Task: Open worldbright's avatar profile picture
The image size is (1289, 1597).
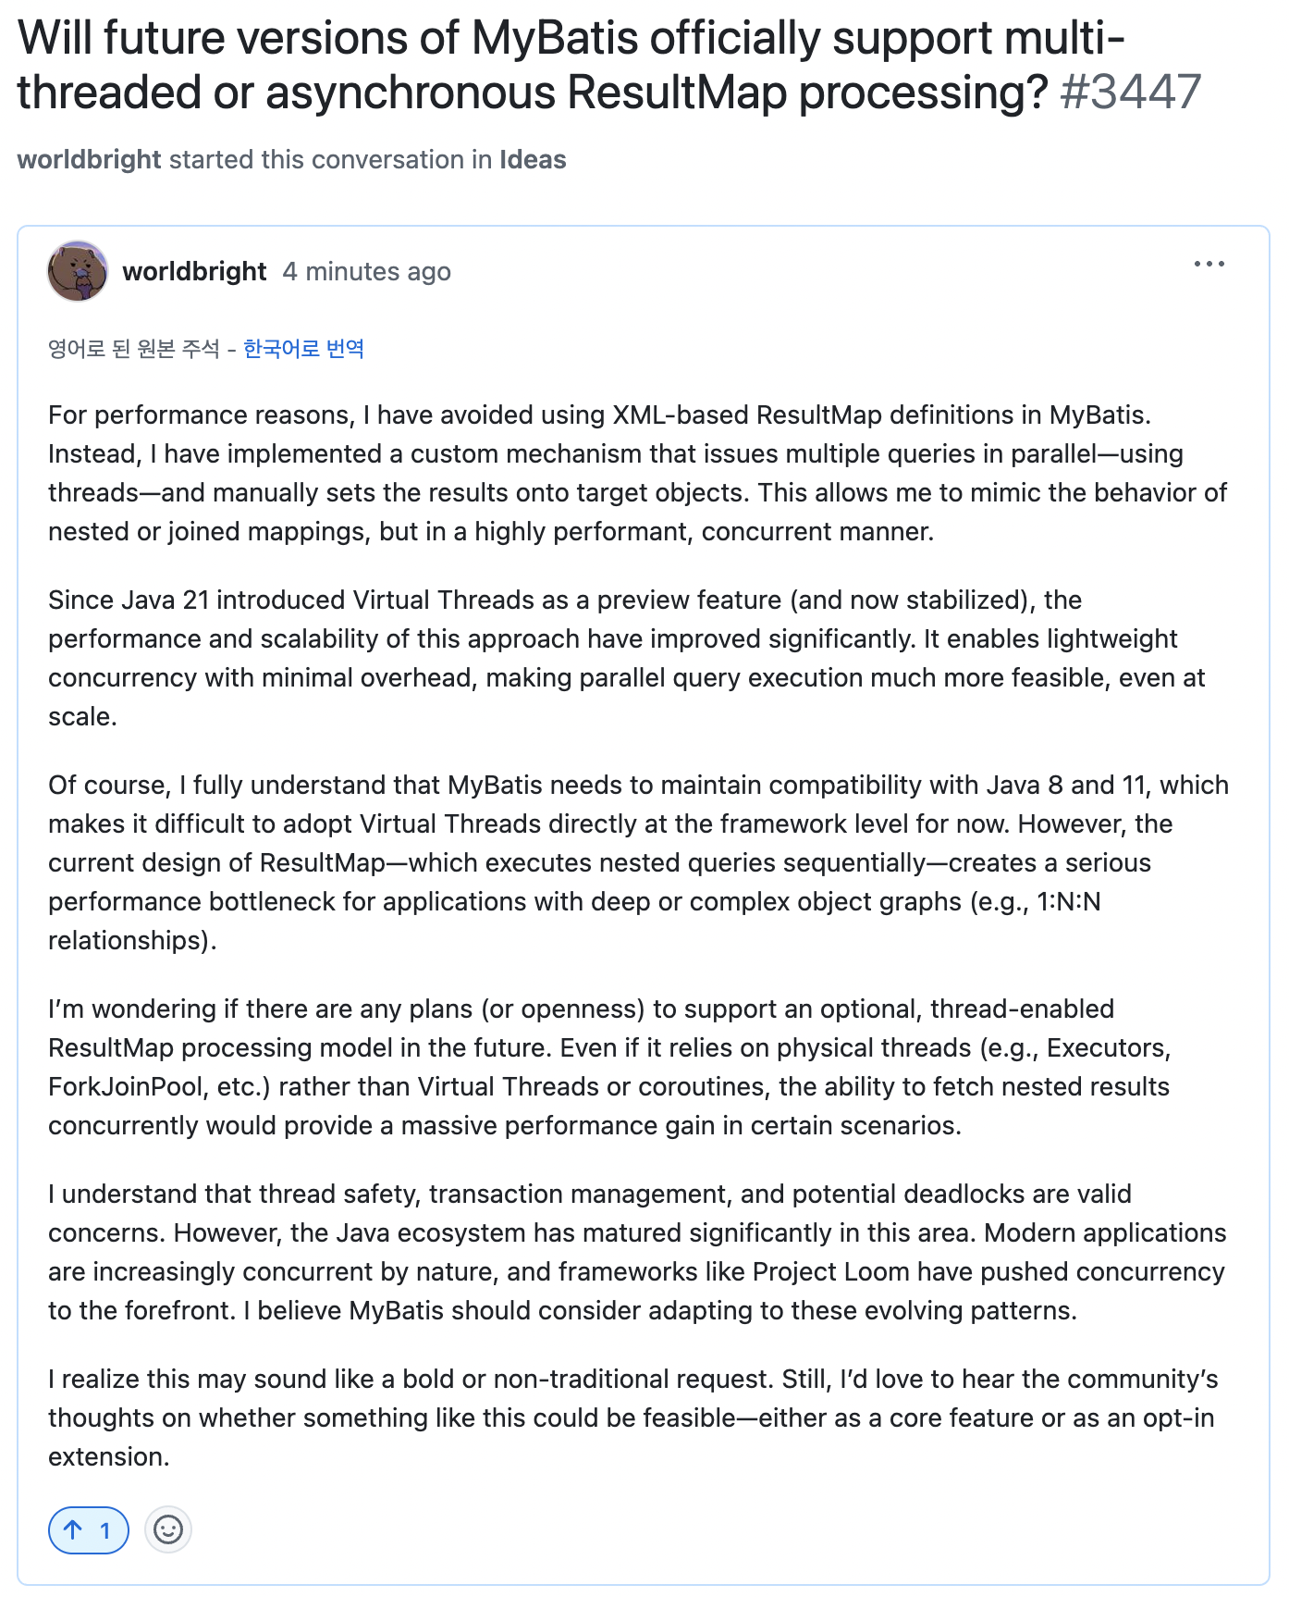Action: [x=78, y=271]
